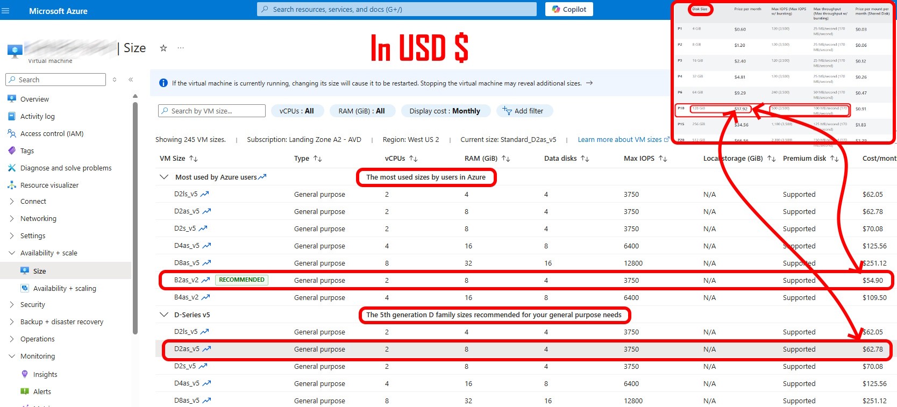The height and width of the screenshot is (407, 897).
Task: Collapse the sidebar with the double-chevron icon
Action: click(x=131, y=80)
